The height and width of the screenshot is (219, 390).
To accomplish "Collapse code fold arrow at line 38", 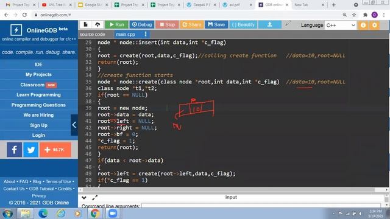I will pos(94,102).
